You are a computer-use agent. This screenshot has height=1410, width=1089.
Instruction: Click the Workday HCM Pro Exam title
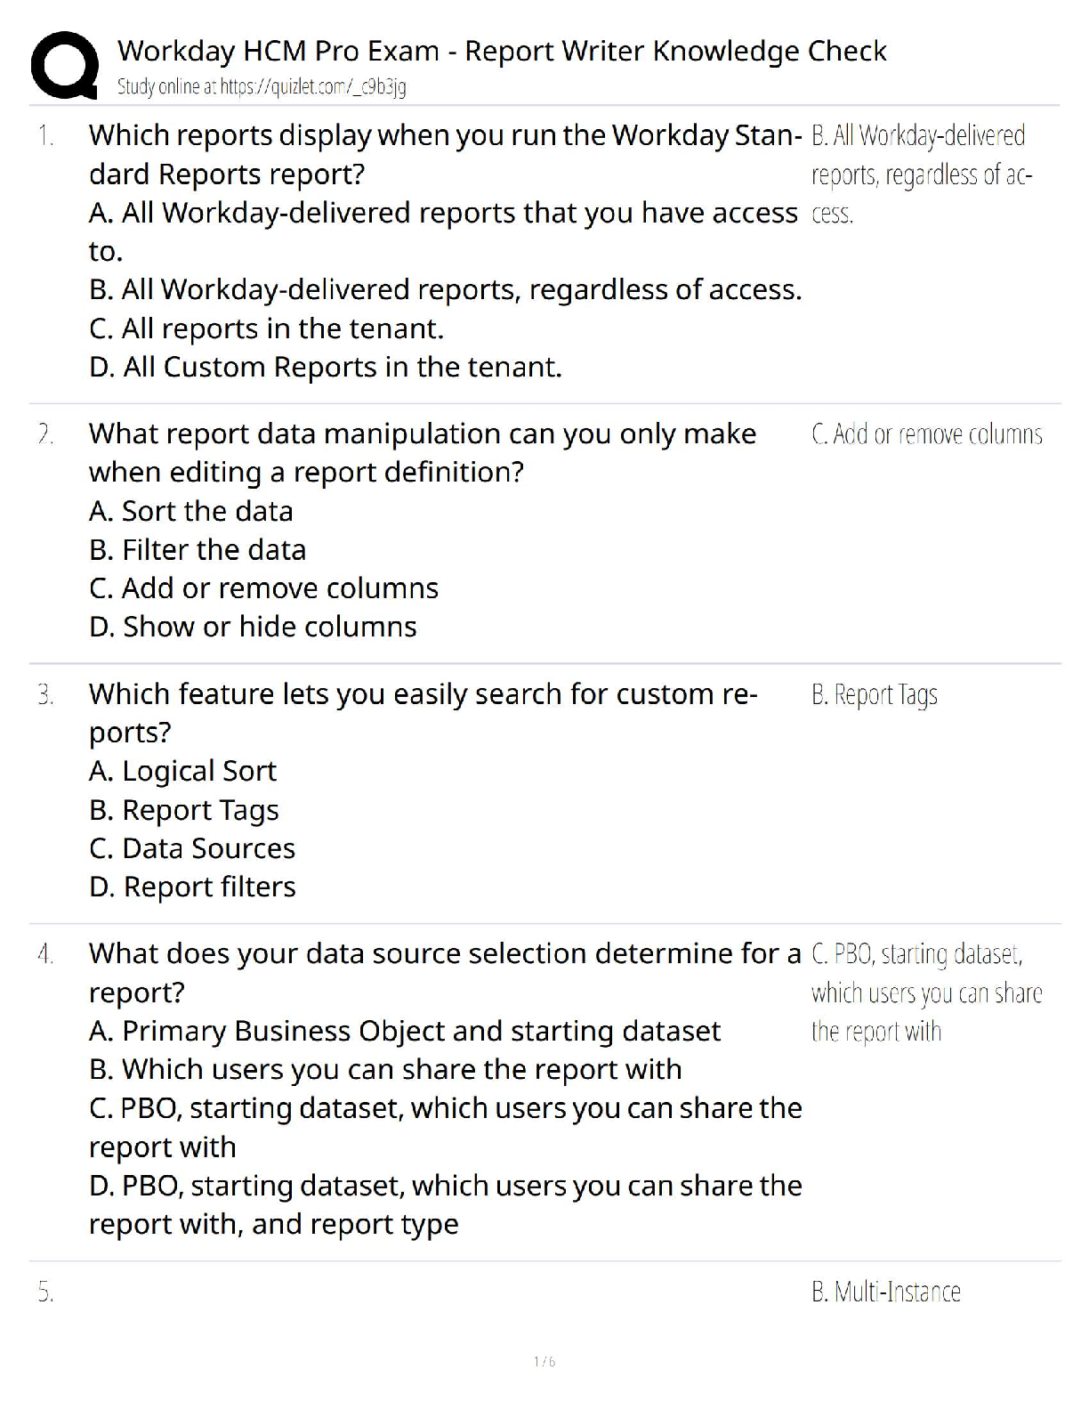(x=502, y=51)
